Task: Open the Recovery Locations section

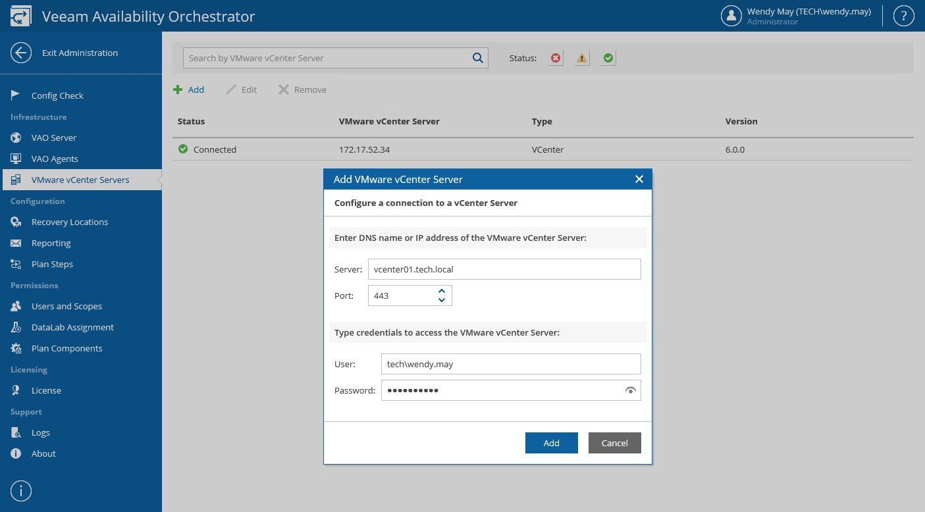Action: point(70,222)
